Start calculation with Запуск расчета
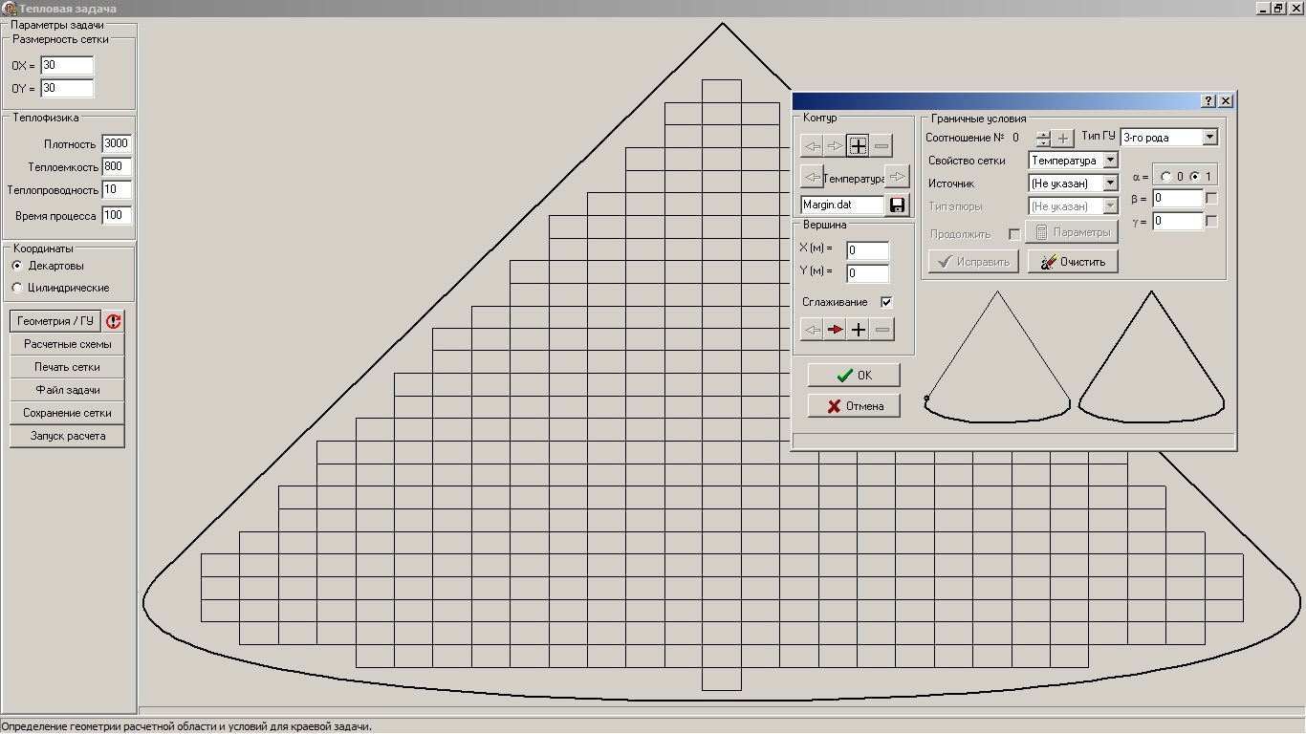1306x734 pixels. (67, 436)
